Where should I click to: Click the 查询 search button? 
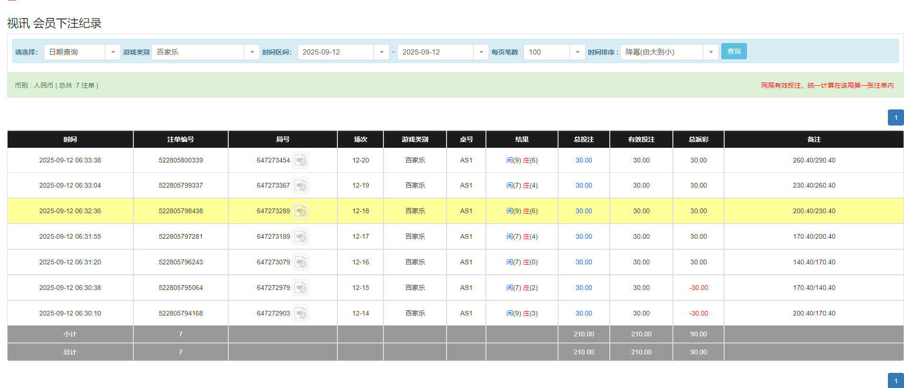click(x=734, y=51)
